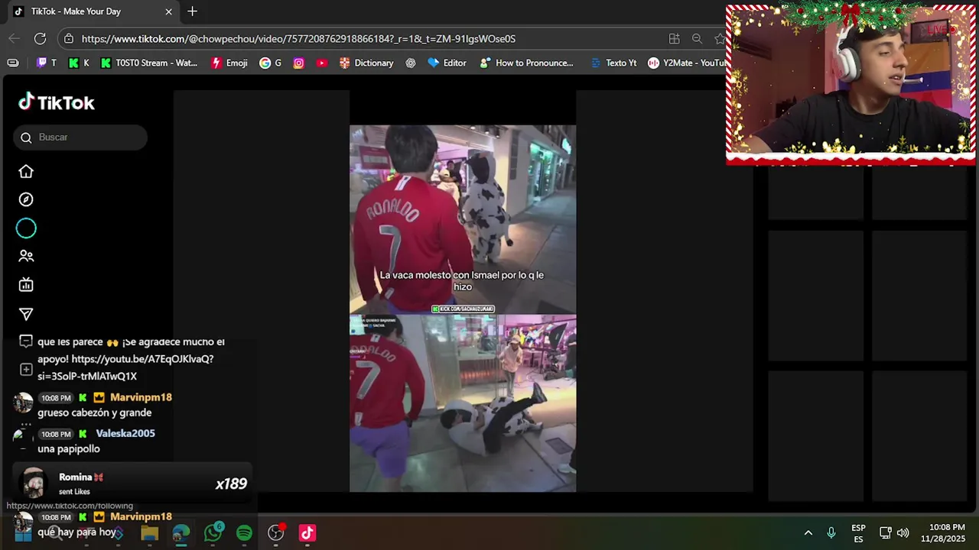The width and height of the screenshot is (979, 550).
Task: Click the TikTok URL address bar
Action: tap(298, 38)
